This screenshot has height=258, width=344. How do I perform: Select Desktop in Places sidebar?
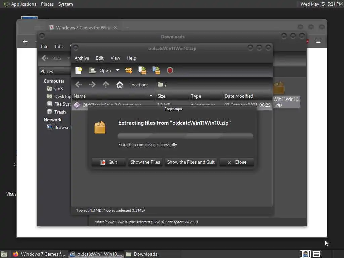[59, 96]
